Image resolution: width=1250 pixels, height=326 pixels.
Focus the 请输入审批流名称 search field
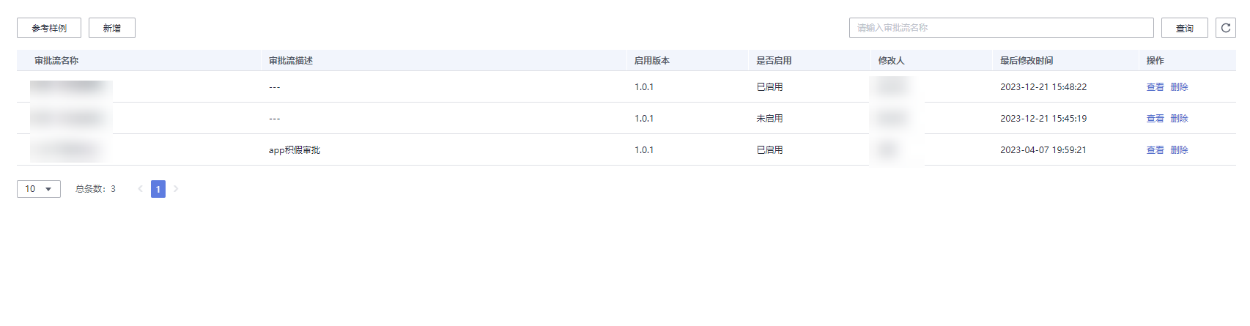1002,28
